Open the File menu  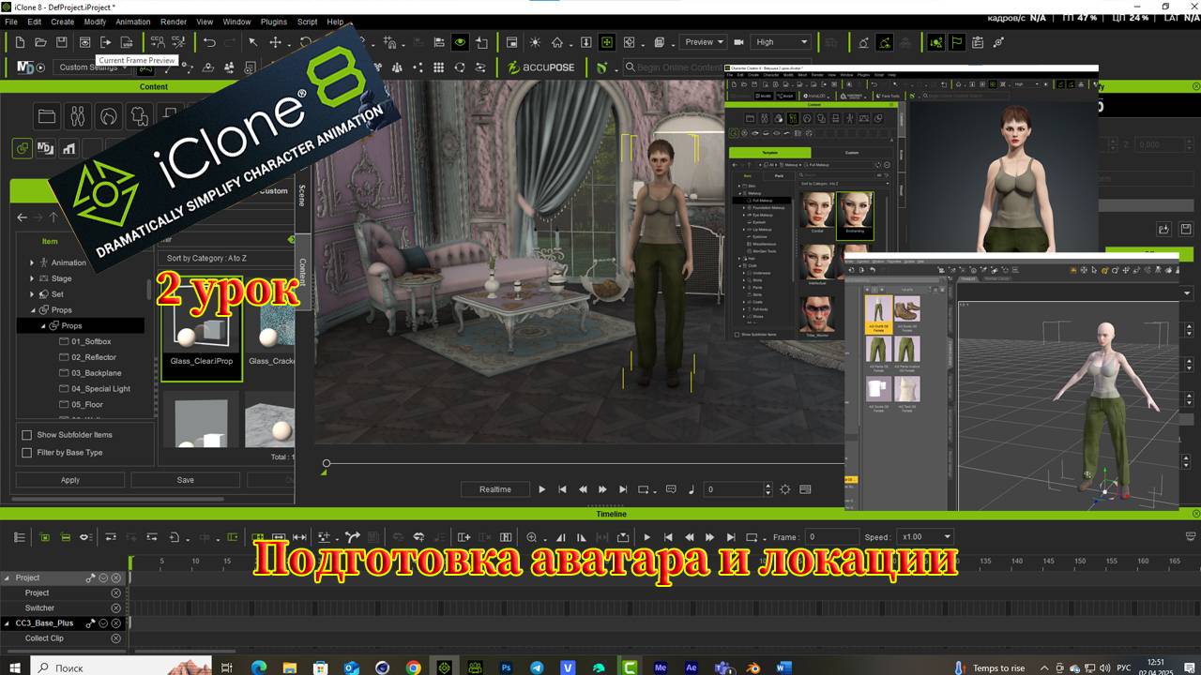tap(11, 22)
